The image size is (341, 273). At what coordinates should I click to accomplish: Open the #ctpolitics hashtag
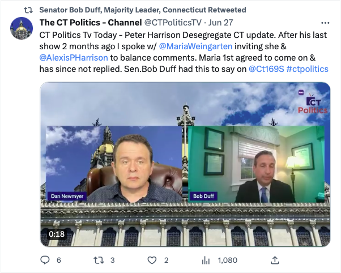point(307,69)
